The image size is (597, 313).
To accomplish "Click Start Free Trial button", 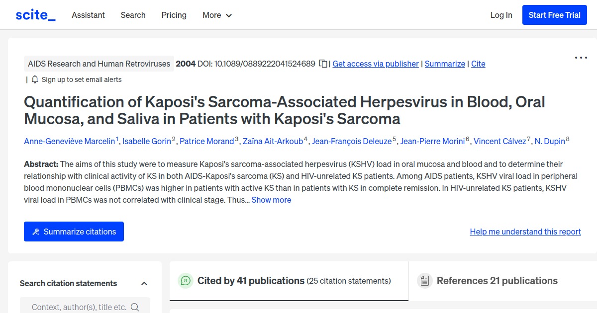I will (x=554, y=14).
